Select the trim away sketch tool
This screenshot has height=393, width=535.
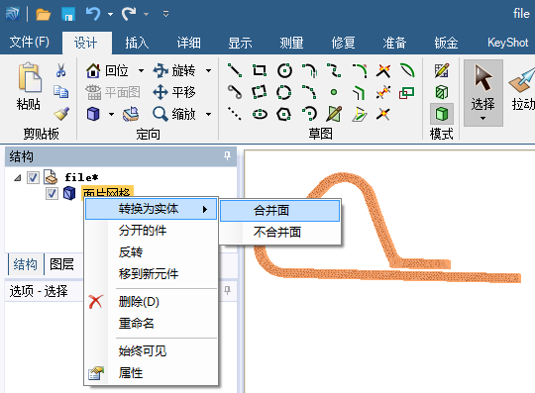point(383,70)
